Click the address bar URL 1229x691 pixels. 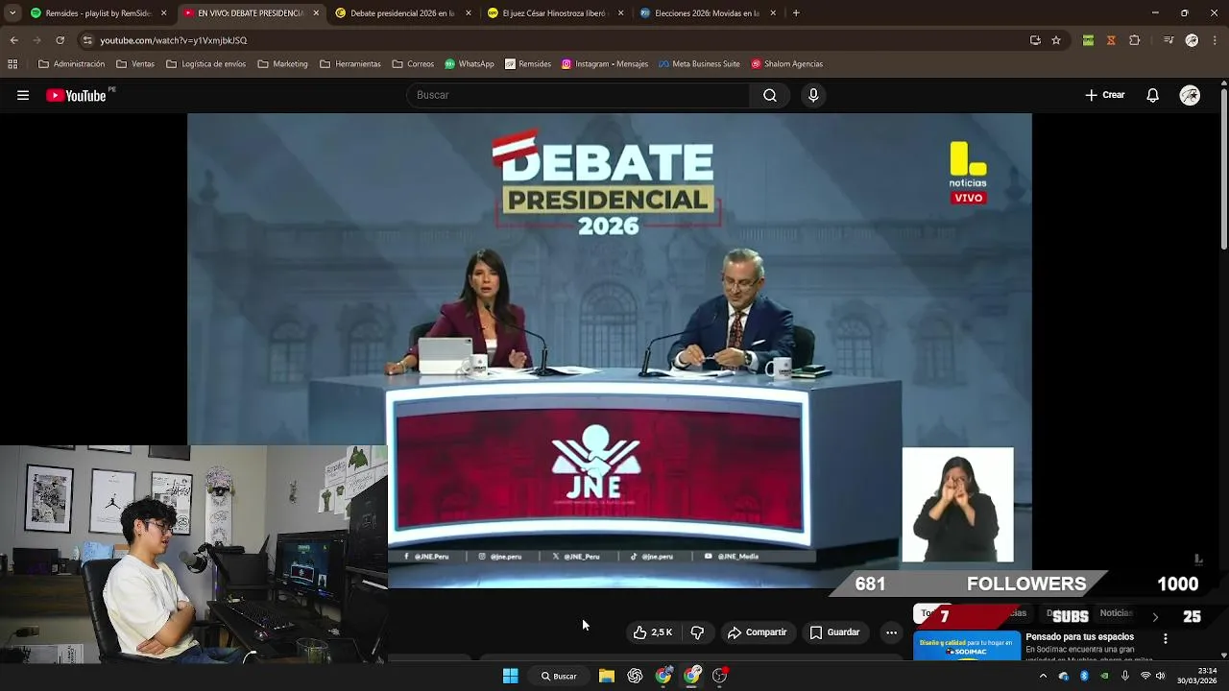point(174,40)
